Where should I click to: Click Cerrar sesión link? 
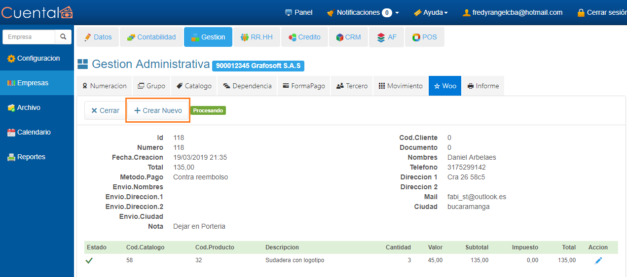tap(602, 12)
